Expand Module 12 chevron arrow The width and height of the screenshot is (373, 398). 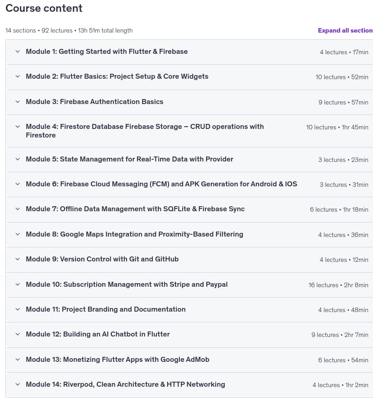(18, 334)
